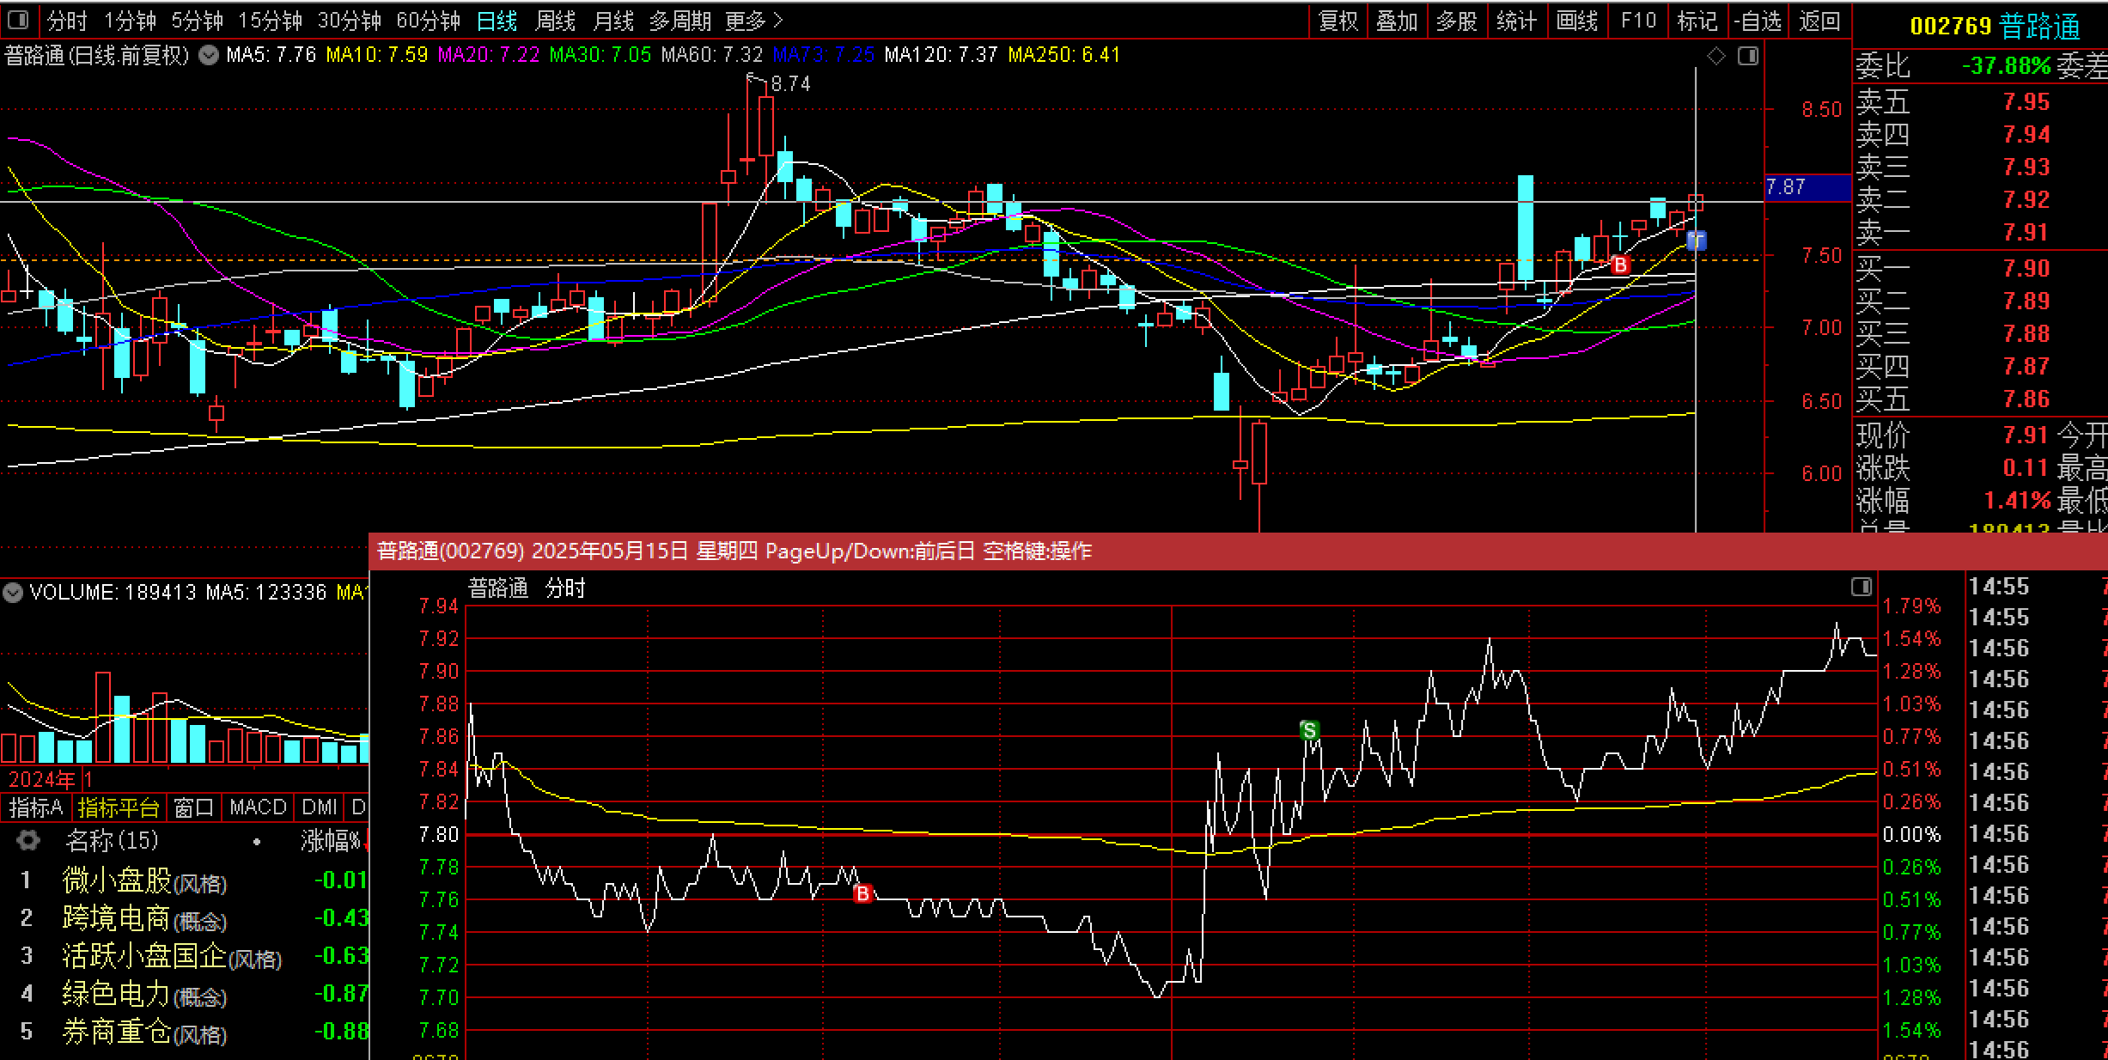
Task: Click the panel icon in the 分时 popup
Action: pos(1861,587)
